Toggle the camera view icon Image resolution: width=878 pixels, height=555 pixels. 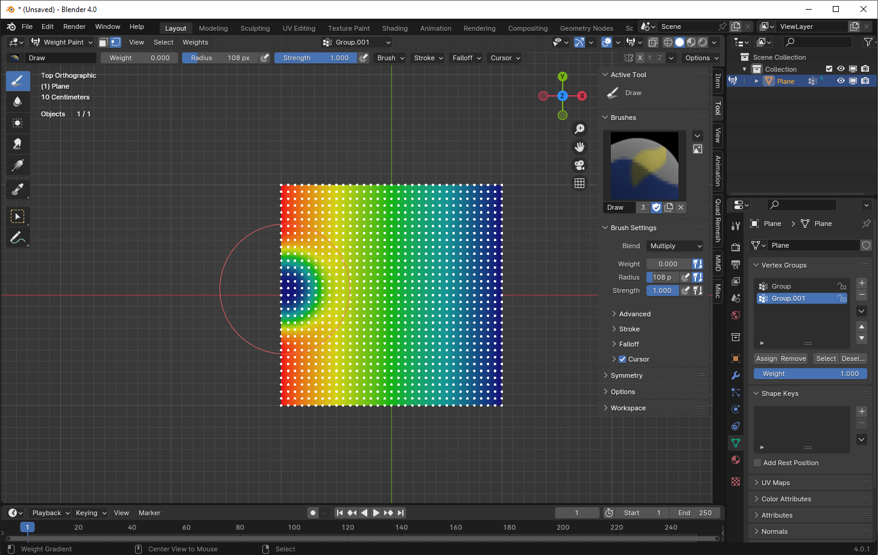tap(580, 165)
